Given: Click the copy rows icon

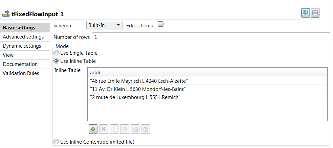Looking at the screenshot, I should click(x=135, y=129).
